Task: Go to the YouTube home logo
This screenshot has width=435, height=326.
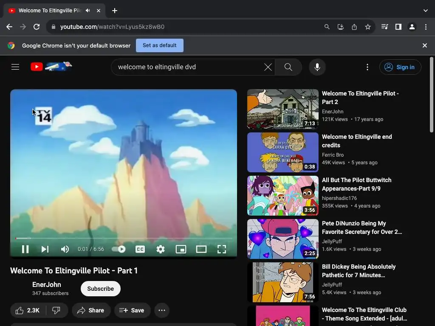Action: tap(51, 67)
